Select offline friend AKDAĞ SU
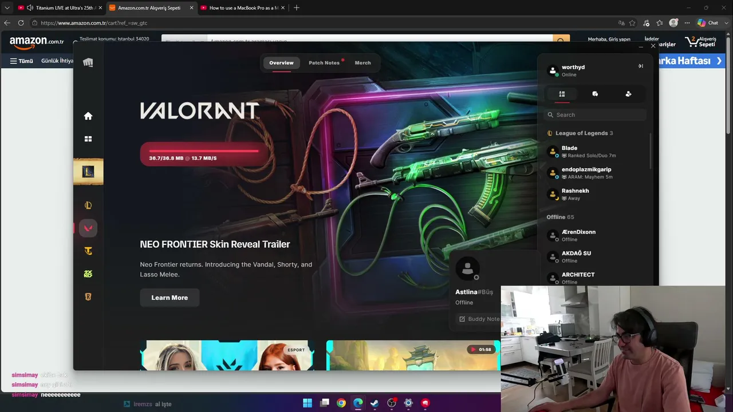 (x=596, y=257)
